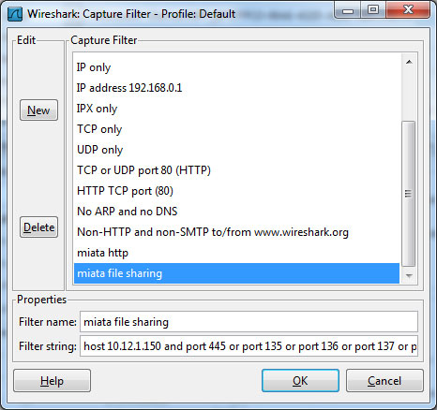Click the scrollbar up arrow

click(x=409, y=62)
